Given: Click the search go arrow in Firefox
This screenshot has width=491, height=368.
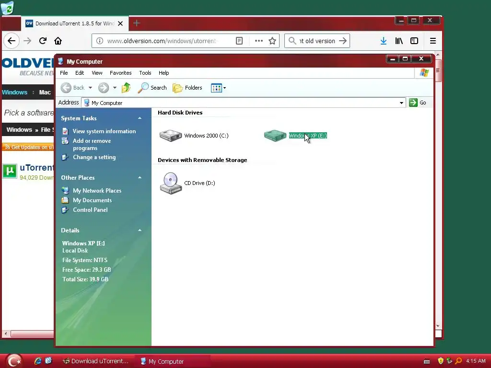Looking at the screenshot, I should coord(343,41).
